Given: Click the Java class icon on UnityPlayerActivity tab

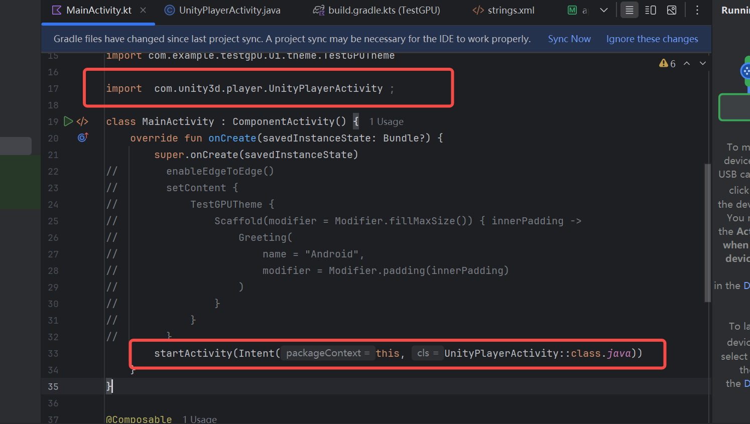Looking at the screenshot, I should point(170,10).
